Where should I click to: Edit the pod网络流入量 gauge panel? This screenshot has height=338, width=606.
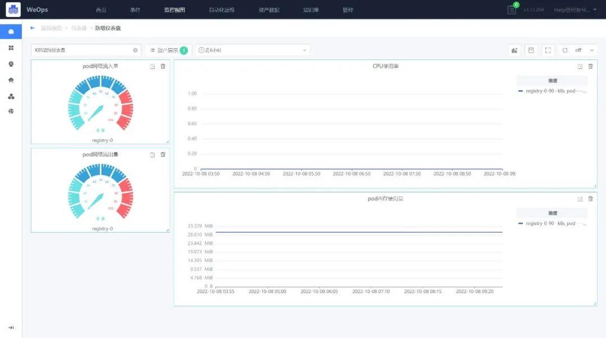(152, 67)
